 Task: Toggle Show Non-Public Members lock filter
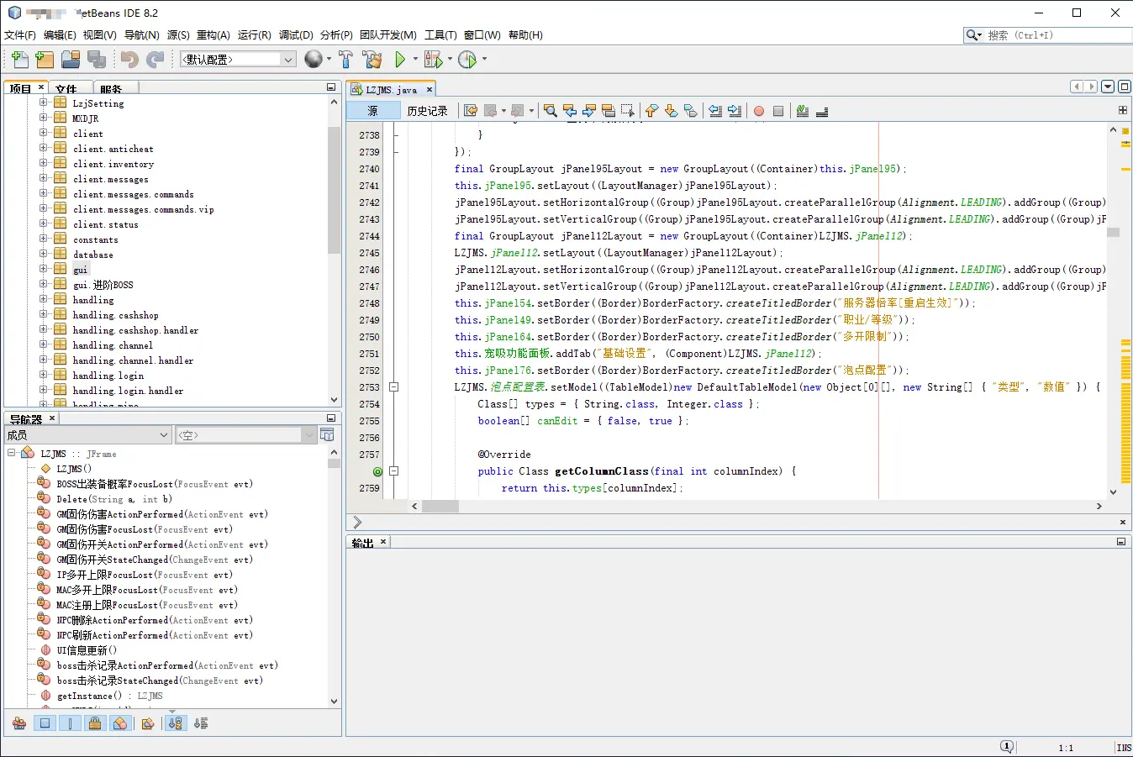point(95,723)
